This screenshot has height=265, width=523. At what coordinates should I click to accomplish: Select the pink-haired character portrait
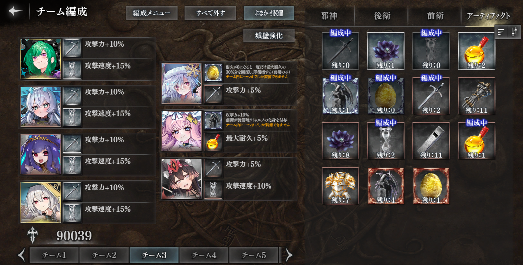point(182,131)
